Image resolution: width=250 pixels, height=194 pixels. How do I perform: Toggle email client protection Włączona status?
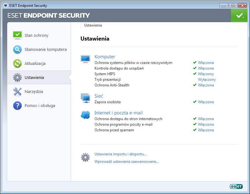206,124
